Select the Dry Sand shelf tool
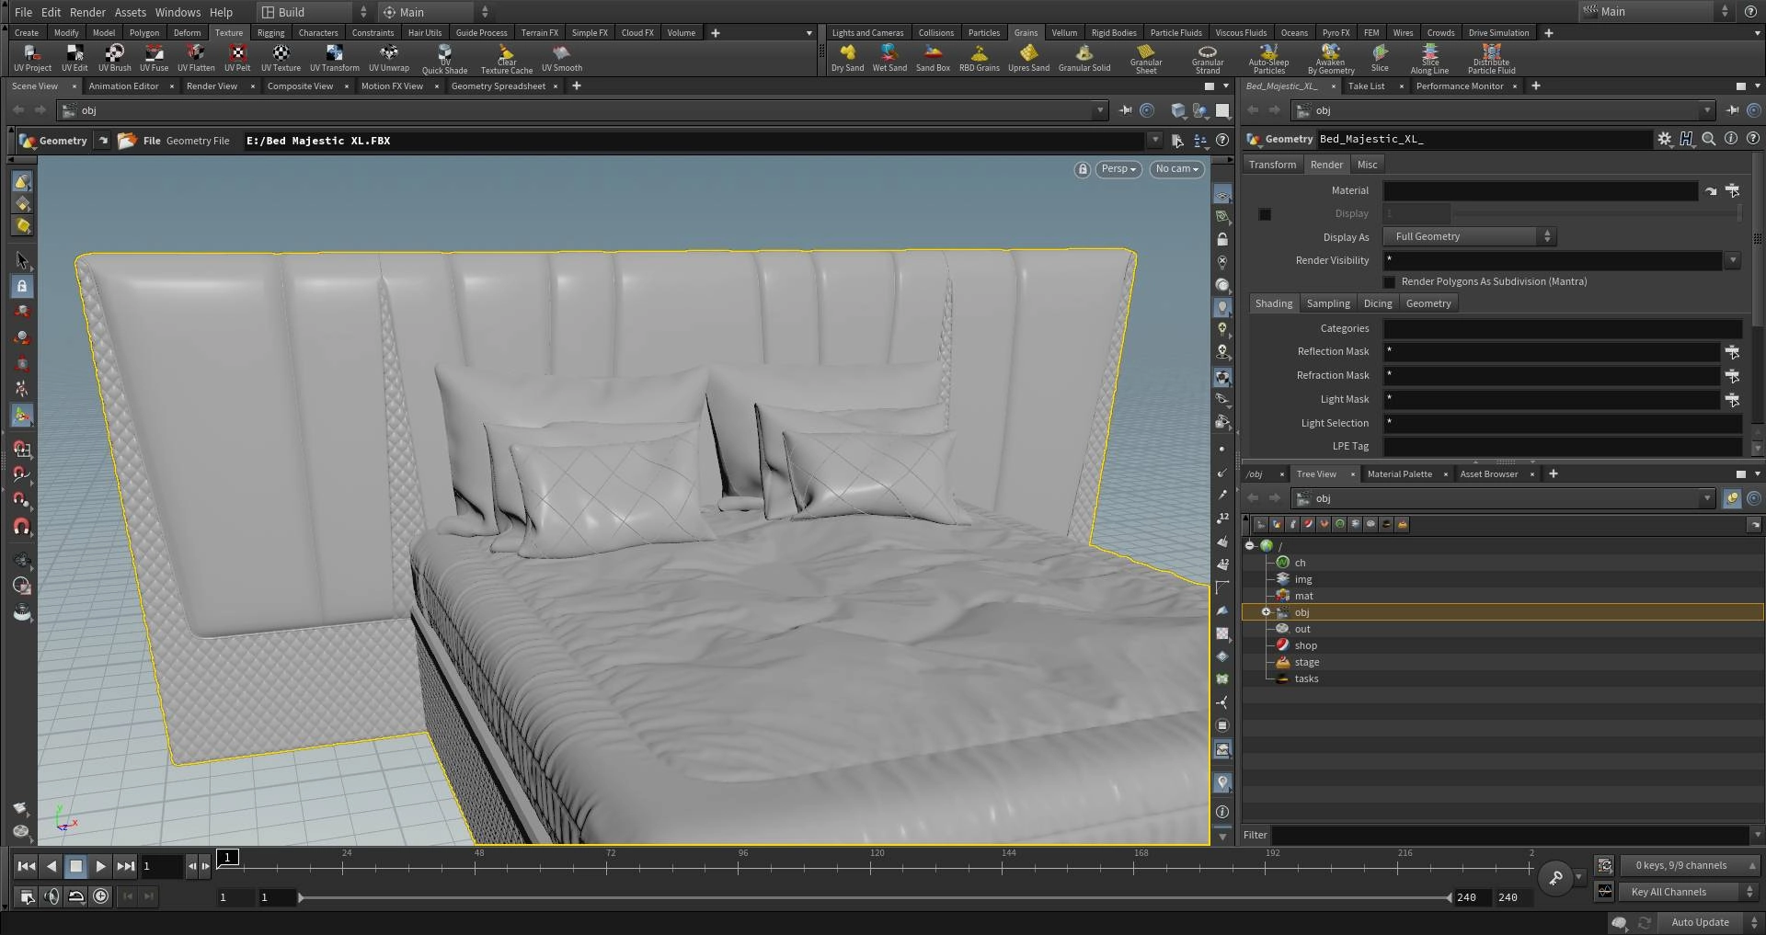 pos(847,59)
